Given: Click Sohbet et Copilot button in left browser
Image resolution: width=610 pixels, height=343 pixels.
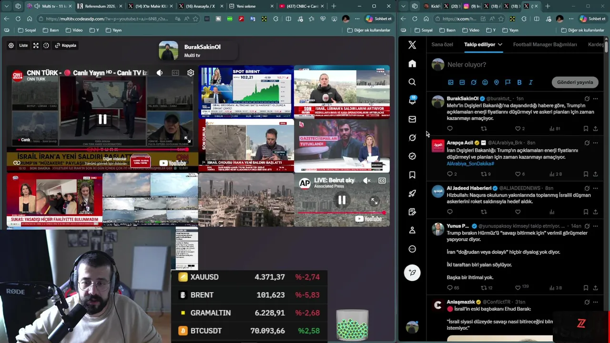Looking at the screenshot, I should click(379, 19).
